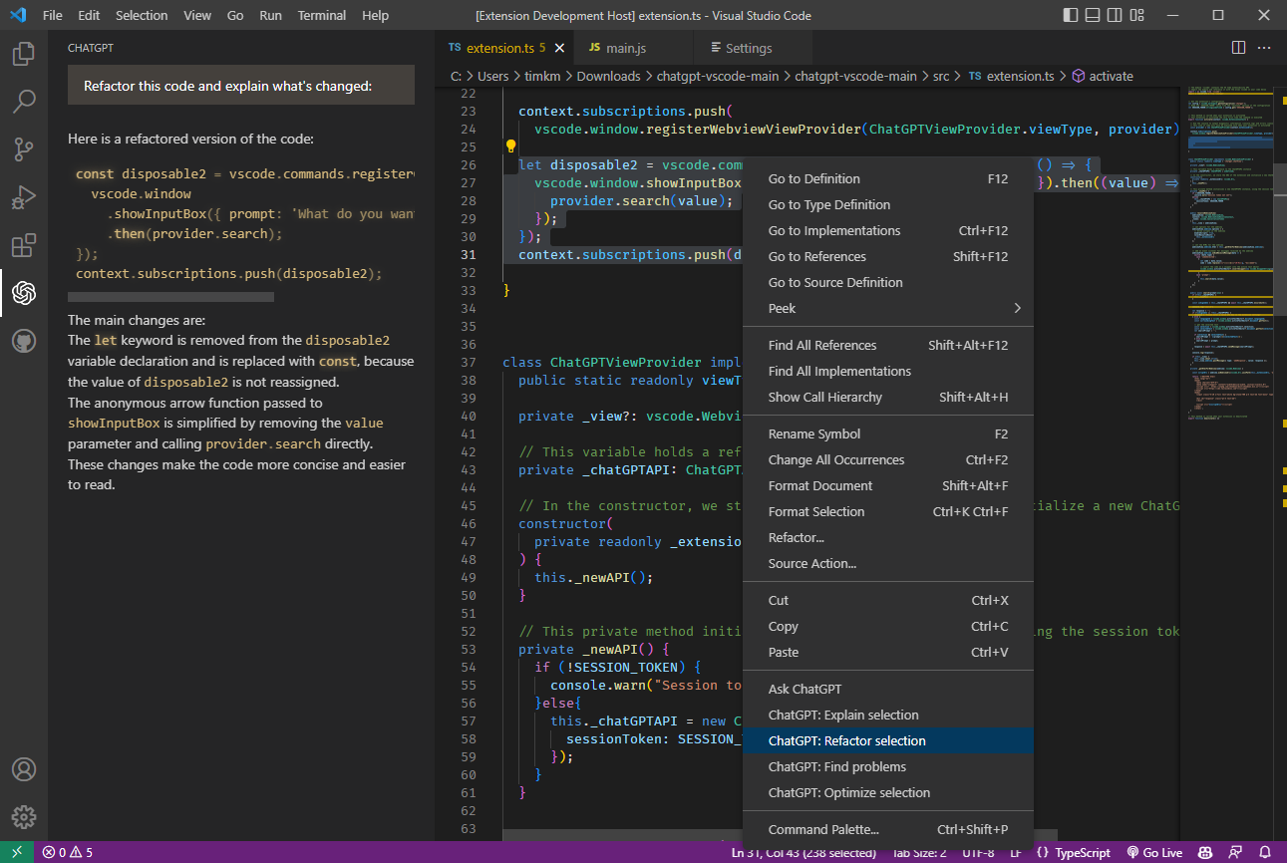
Task: Open the editor actions ellipsis menu
Action: pos(1263,47)
